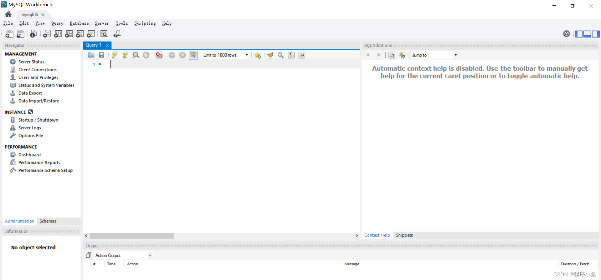The height and width of the screenshot is (280, 601).
Task: Open the Query menu
Action: [57, 23]
